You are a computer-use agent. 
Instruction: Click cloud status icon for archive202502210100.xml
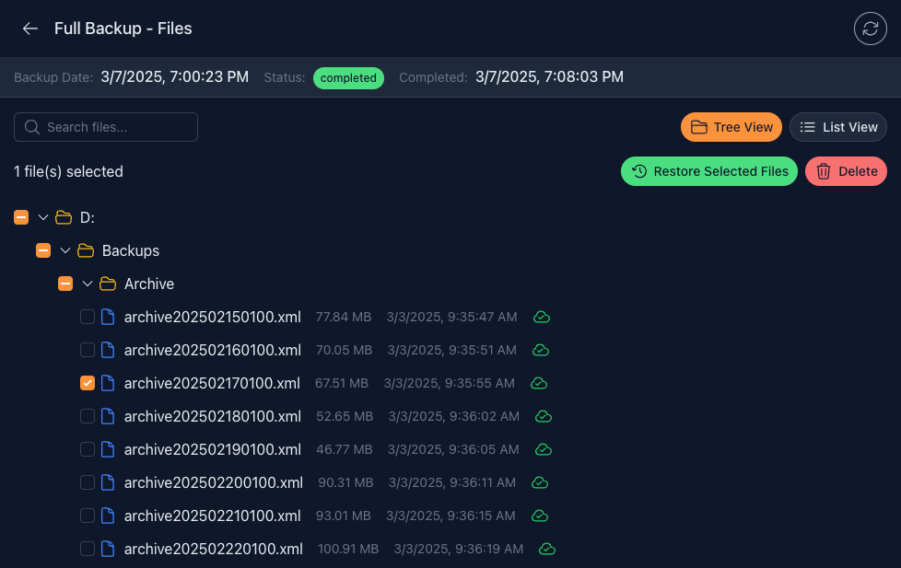pyautogui.click(x=540, y=516)
